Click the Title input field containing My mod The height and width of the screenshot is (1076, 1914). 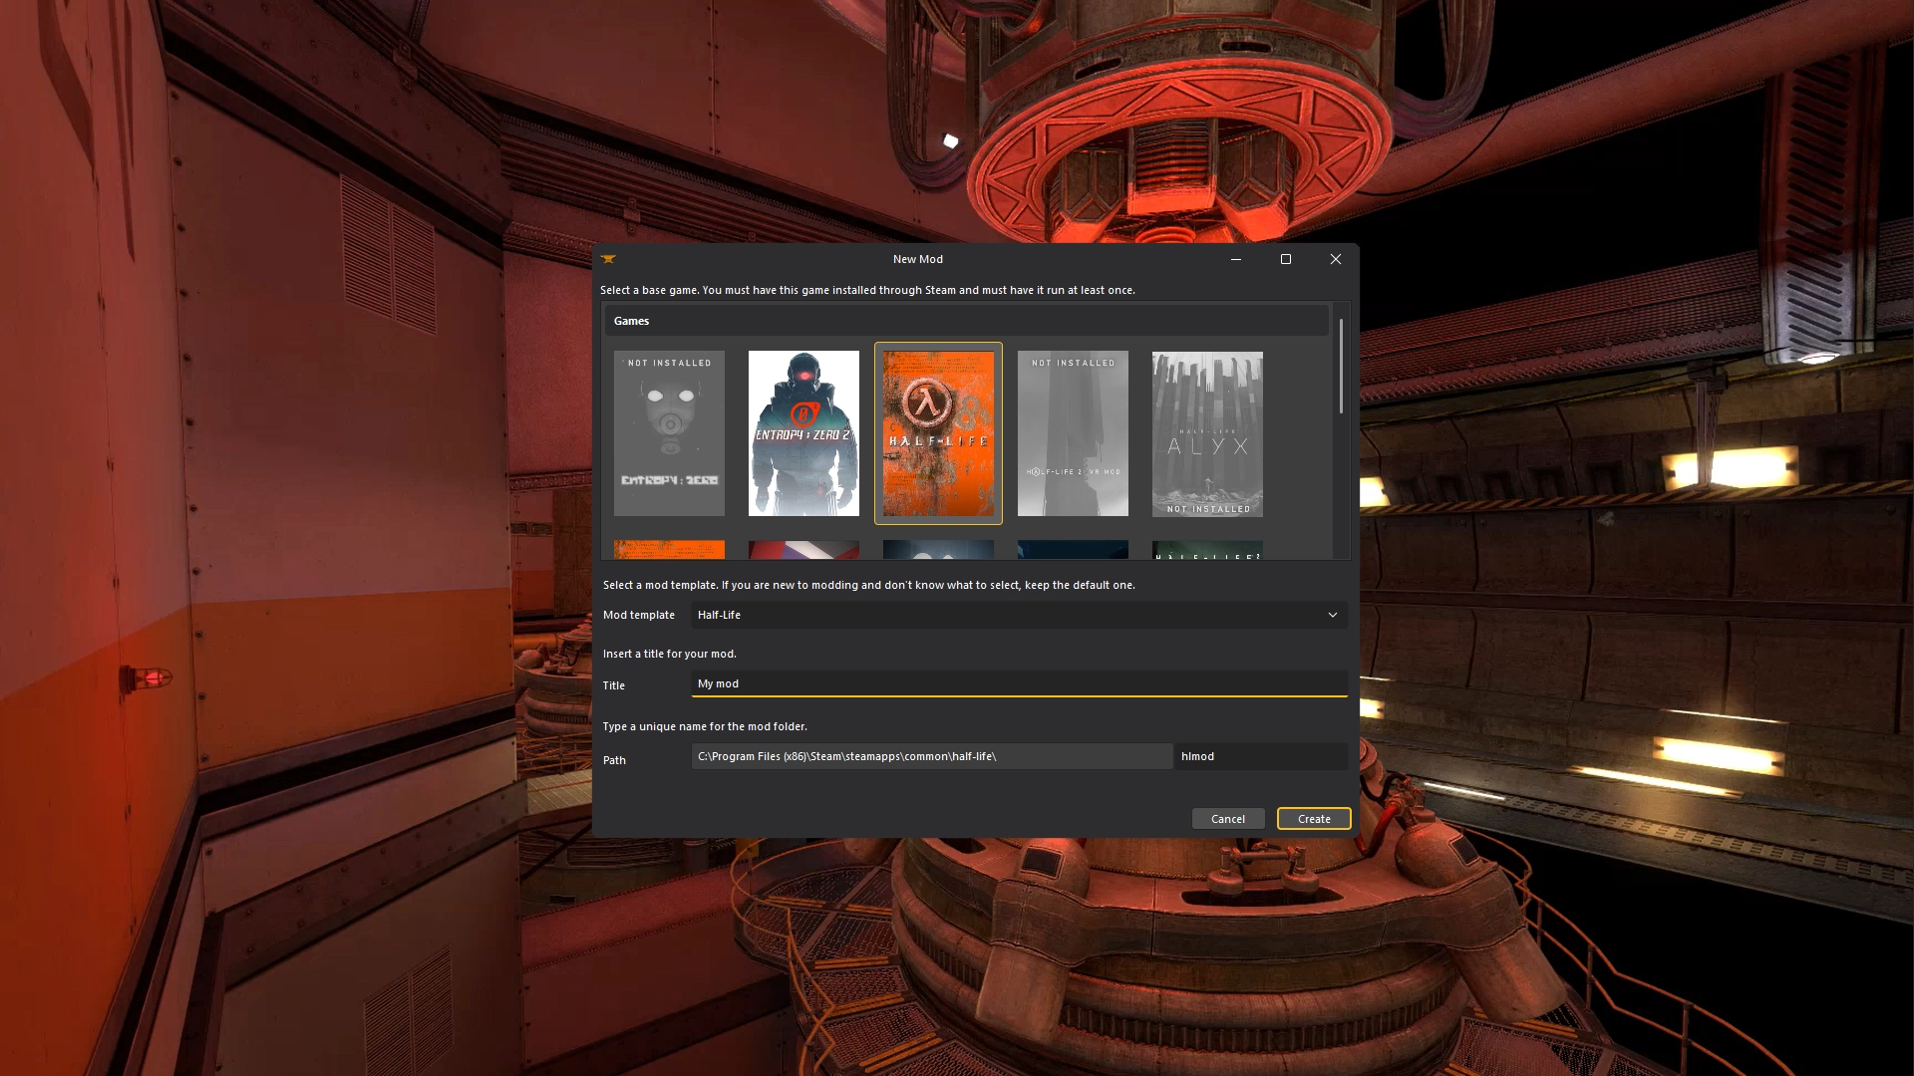pyautogui.click(x=1017, y=683)
